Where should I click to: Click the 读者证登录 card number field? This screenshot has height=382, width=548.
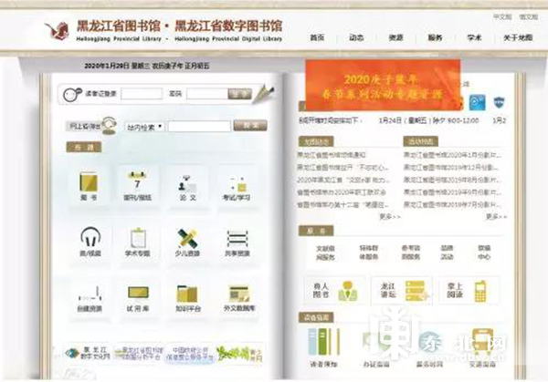[x=142, y=94]
